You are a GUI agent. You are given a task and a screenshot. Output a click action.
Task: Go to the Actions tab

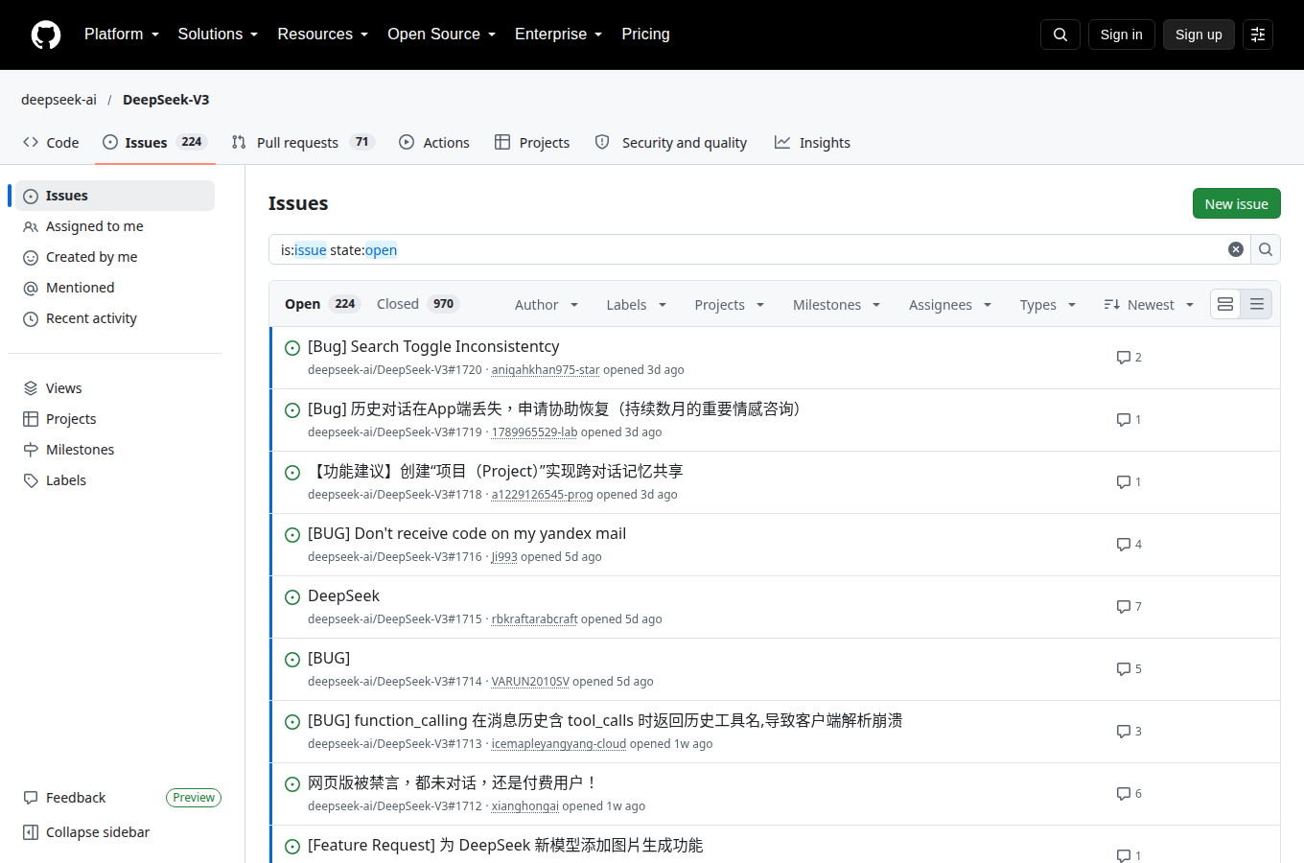434,143
